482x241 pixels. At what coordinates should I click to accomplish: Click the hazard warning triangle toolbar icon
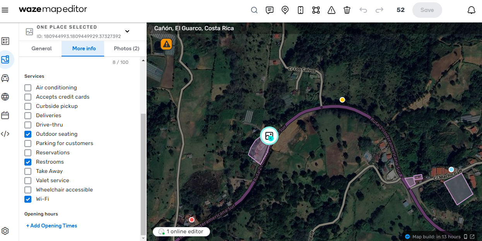[332, 10]
